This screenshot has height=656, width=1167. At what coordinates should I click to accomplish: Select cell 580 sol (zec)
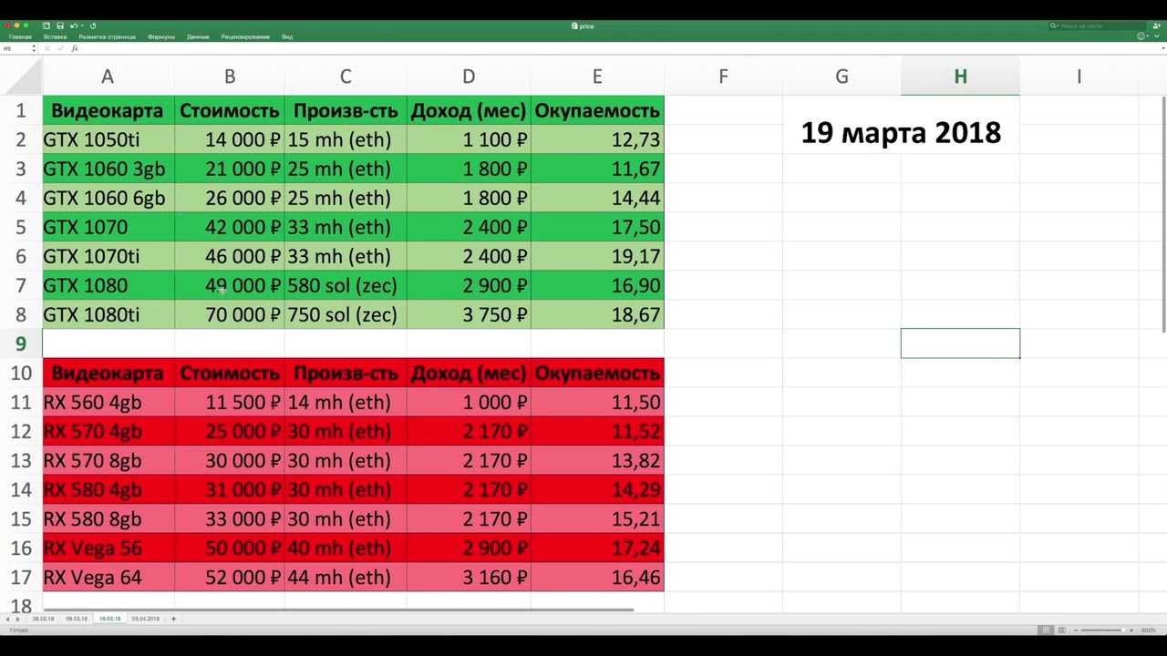tap(346, 285)
